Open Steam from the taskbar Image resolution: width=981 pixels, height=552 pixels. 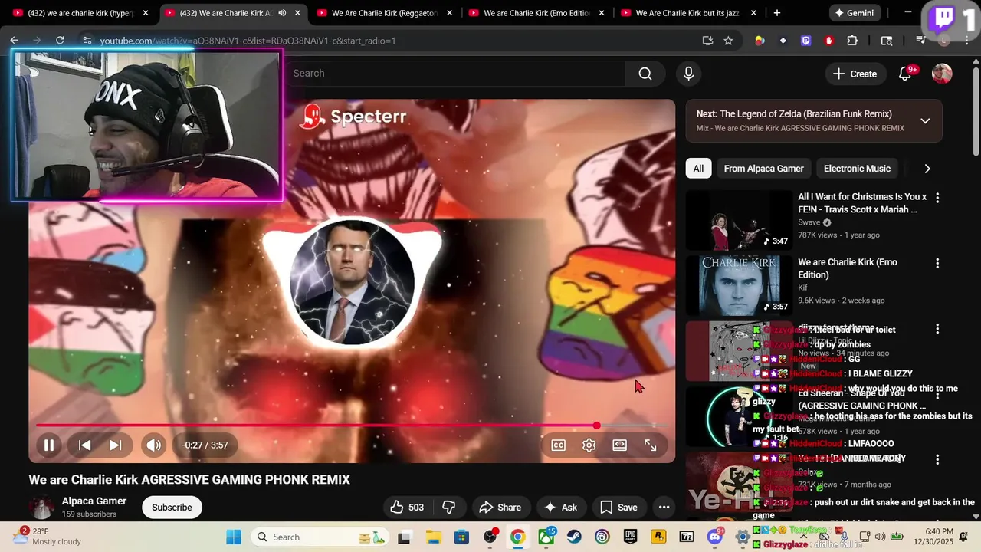(574, 537)
